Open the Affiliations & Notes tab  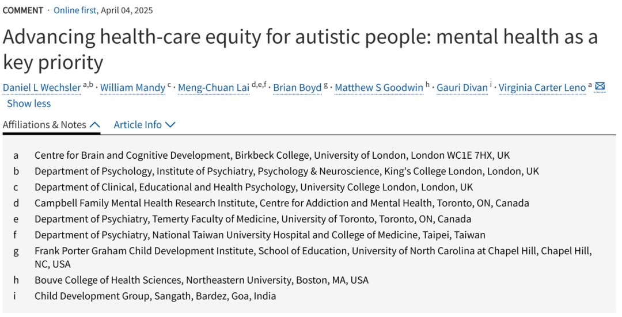click(x=51, y=125)
